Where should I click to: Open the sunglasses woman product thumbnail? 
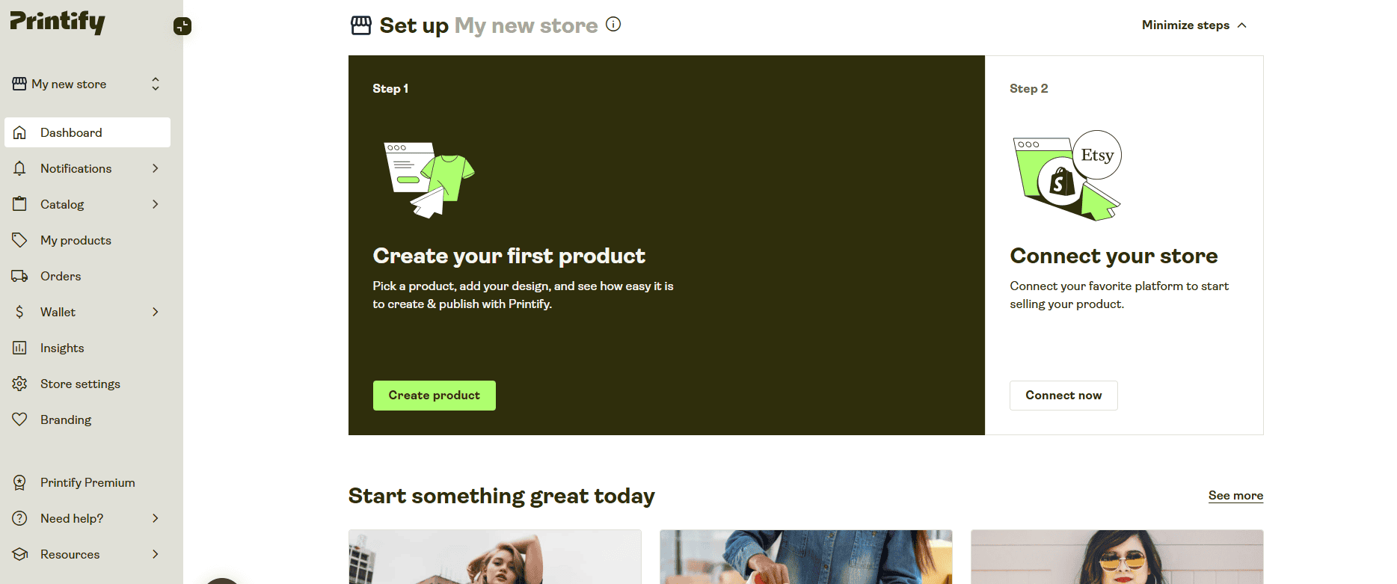[1117, 557]
